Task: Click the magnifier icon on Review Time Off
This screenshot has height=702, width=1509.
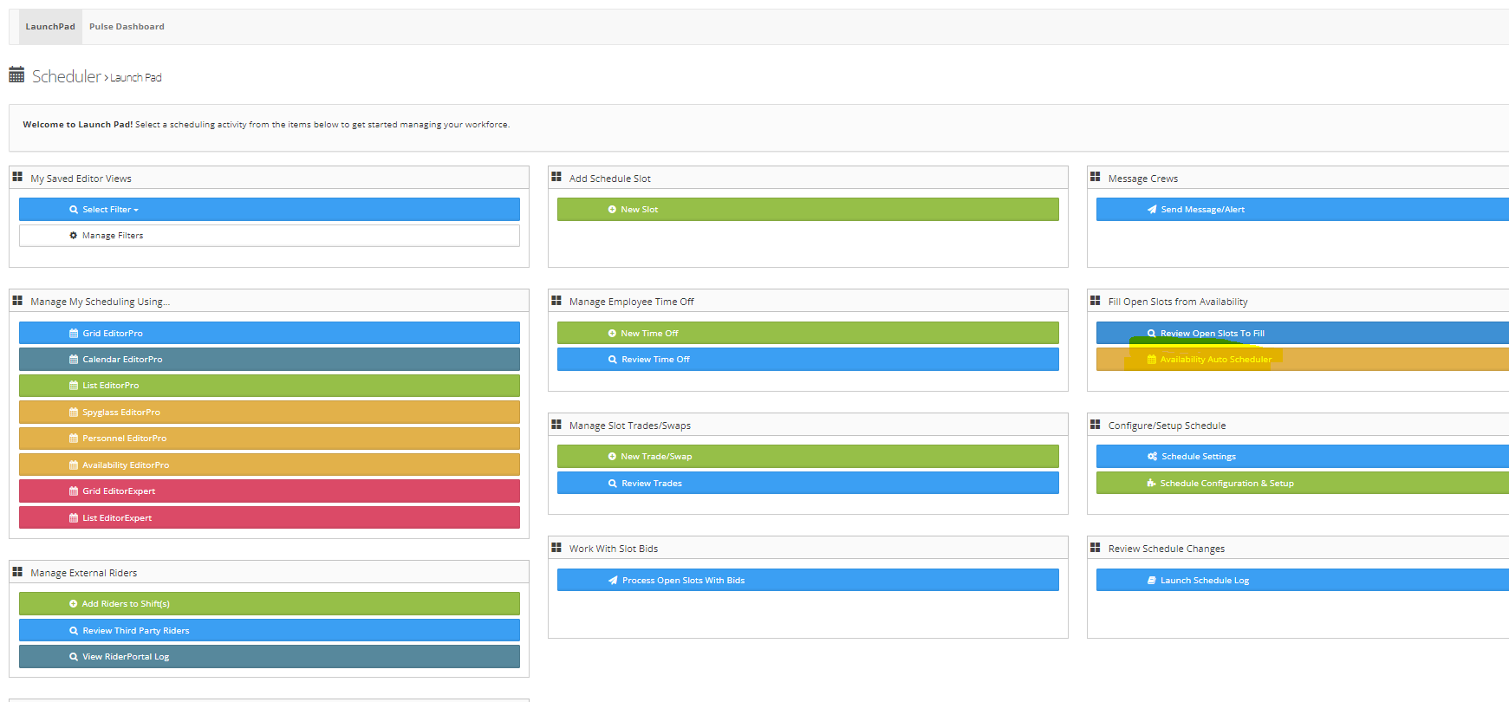Action: [x=613, y=360]
